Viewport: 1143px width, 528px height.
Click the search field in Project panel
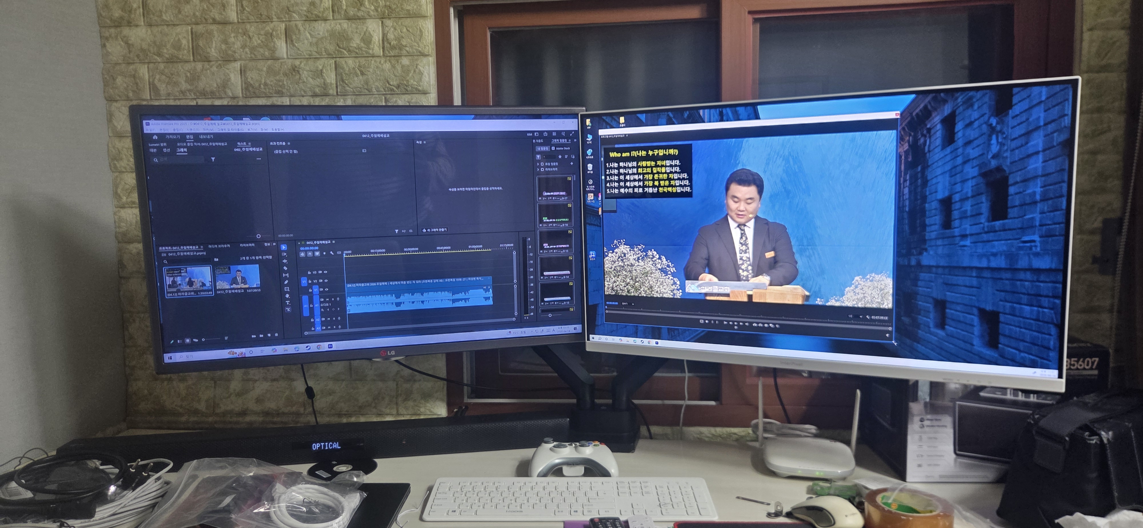187,261
